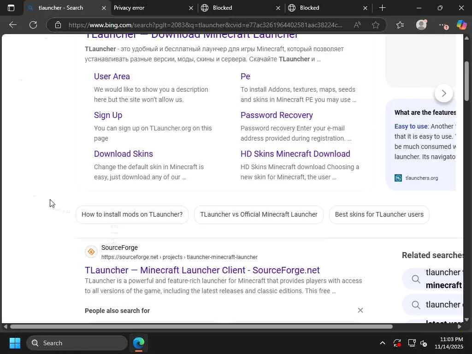Close the tlauncher - Search tab
The width and height of the screenshot is (472, 354).
tap(104, 8)
